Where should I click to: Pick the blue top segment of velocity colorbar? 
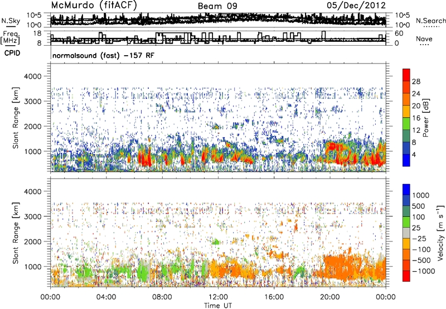(x=406, y=190)
